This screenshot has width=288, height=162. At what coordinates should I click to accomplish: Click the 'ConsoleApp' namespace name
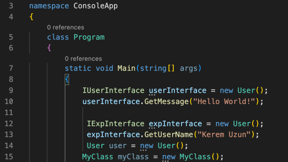coord(95,6)
